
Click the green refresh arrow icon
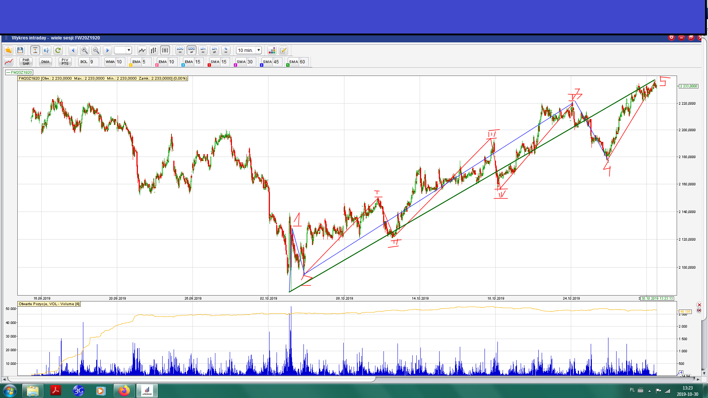(58, 50)
